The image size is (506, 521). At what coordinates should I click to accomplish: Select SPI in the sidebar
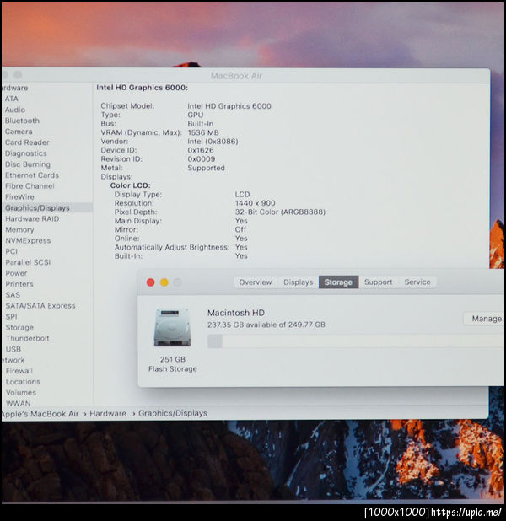(x=11, y=317)
